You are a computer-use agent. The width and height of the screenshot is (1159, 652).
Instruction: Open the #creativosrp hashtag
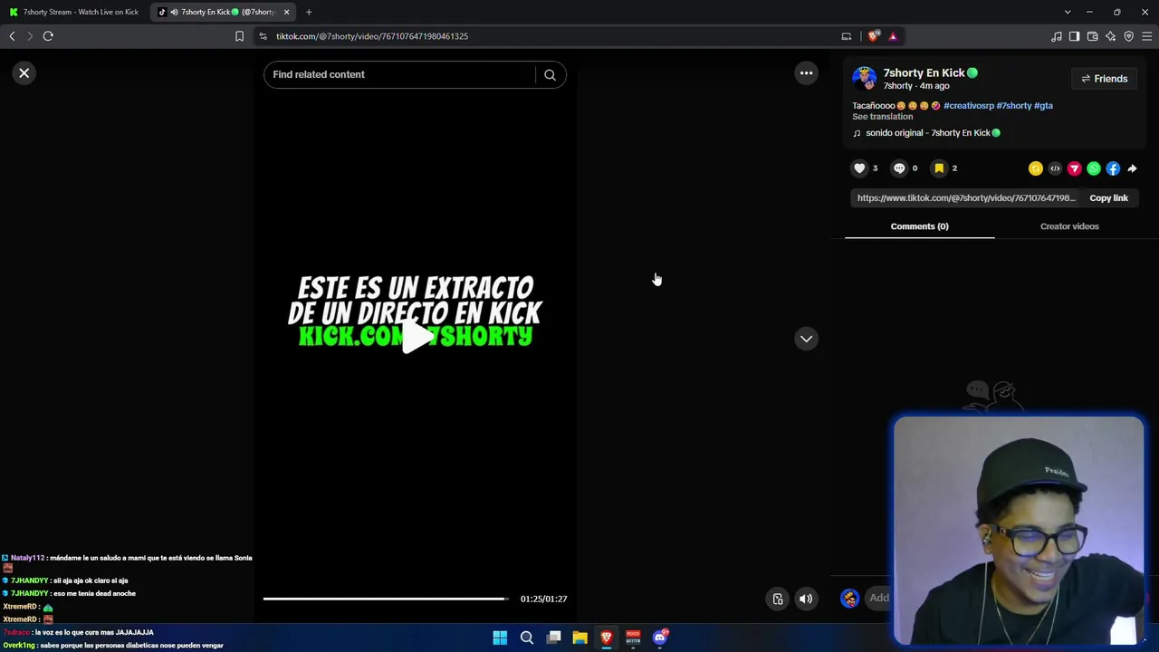coord(969,106)
